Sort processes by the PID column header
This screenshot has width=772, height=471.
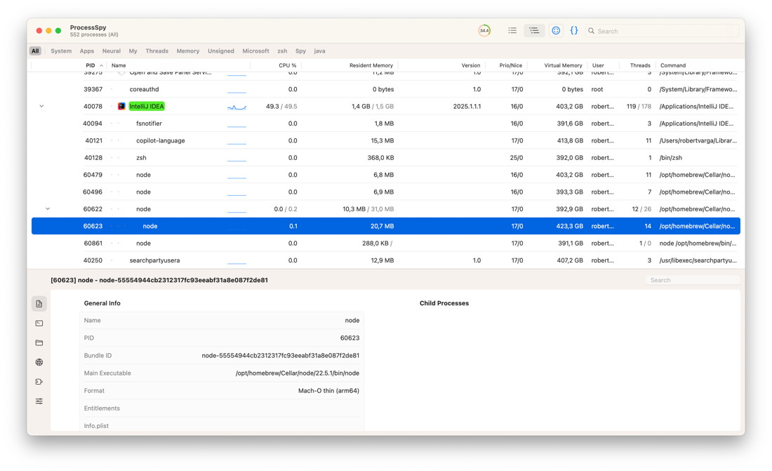pyautogui.click(x=90, y=65)
